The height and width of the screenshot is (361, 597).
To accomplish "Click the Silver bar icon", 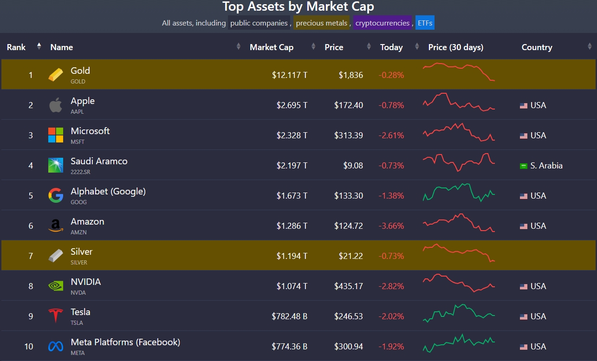I will (x=56, y=256).
